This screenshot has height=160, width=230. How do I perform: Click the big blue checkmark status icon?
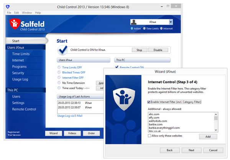click(x=62, y=50)
